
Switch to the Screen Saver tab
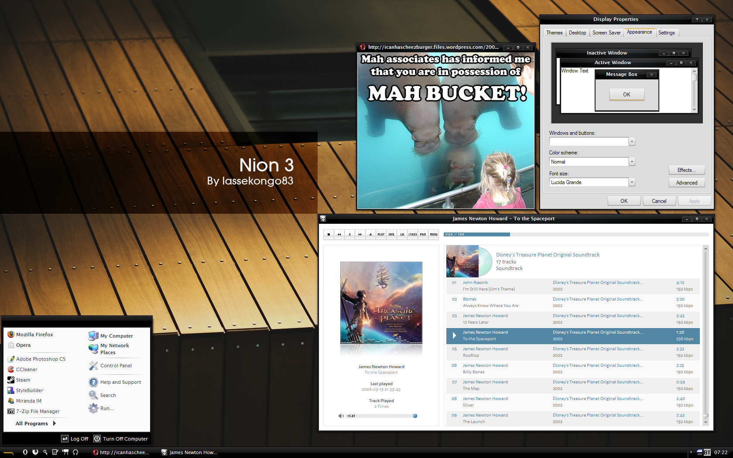pos(606,33)
